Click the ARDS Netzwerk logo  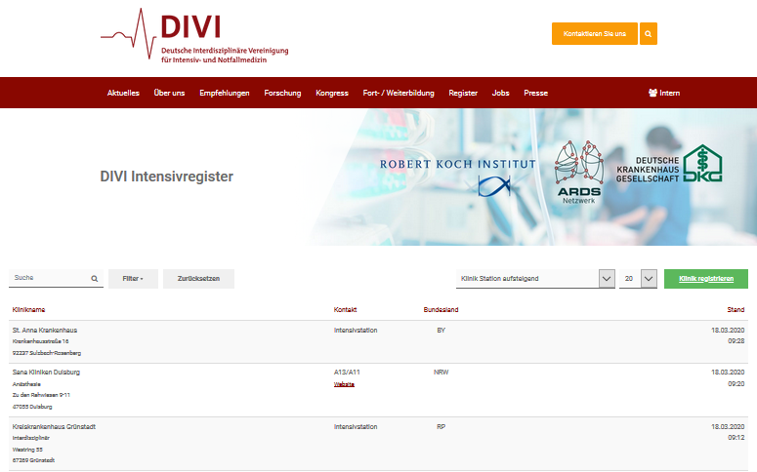[579, 172]
